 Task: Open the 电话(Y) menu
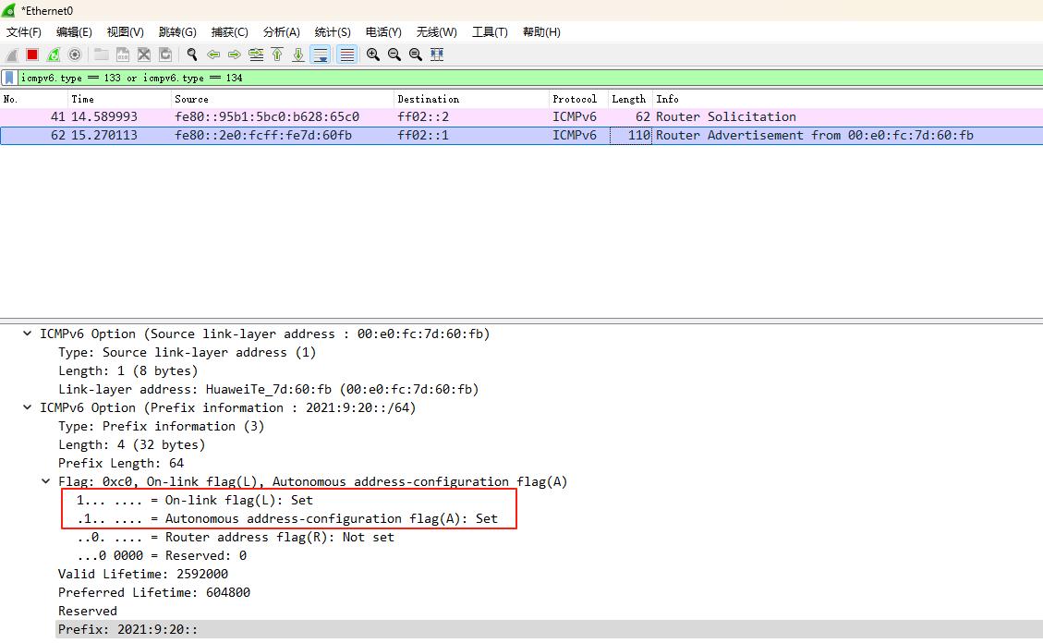pyautogui.click(x=383, y=32)
